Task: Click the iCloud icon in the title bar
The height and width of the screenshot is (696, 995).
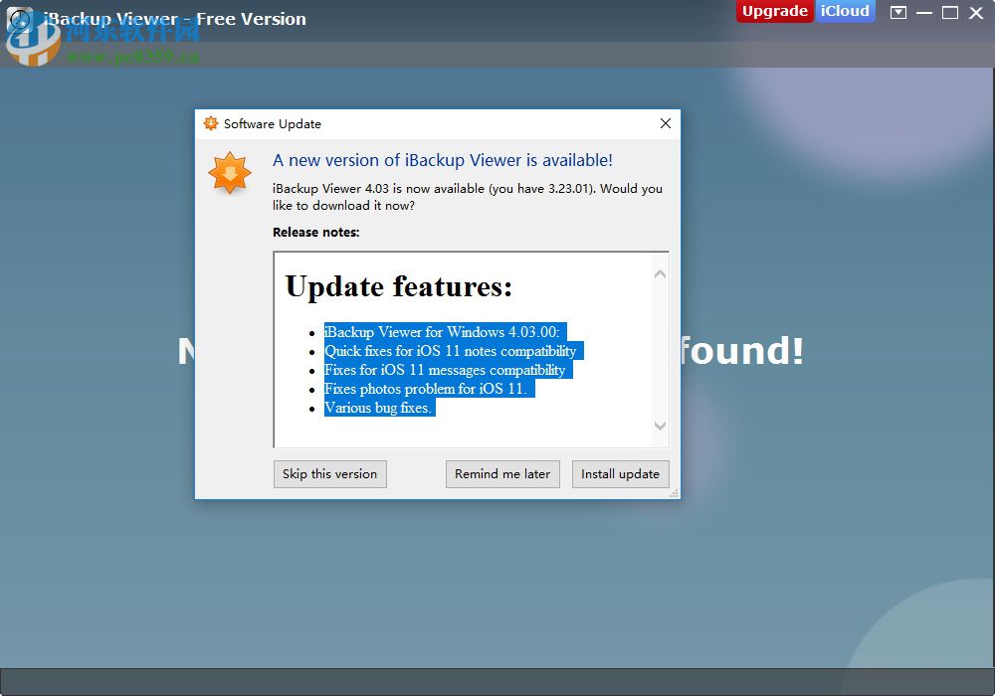Action: (846, 12)
